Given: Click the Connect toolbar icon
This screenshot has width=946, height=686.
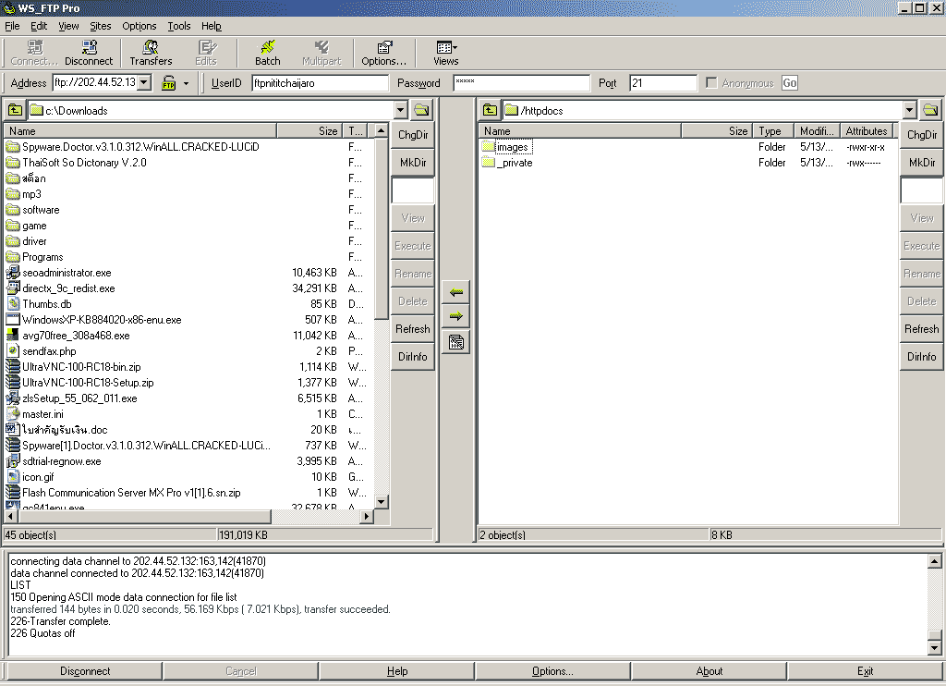Looking at the screenshot, I should pyautogui.click(x=34, y=53).
